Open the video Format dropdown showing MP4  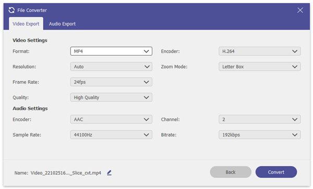pos(111,51)
